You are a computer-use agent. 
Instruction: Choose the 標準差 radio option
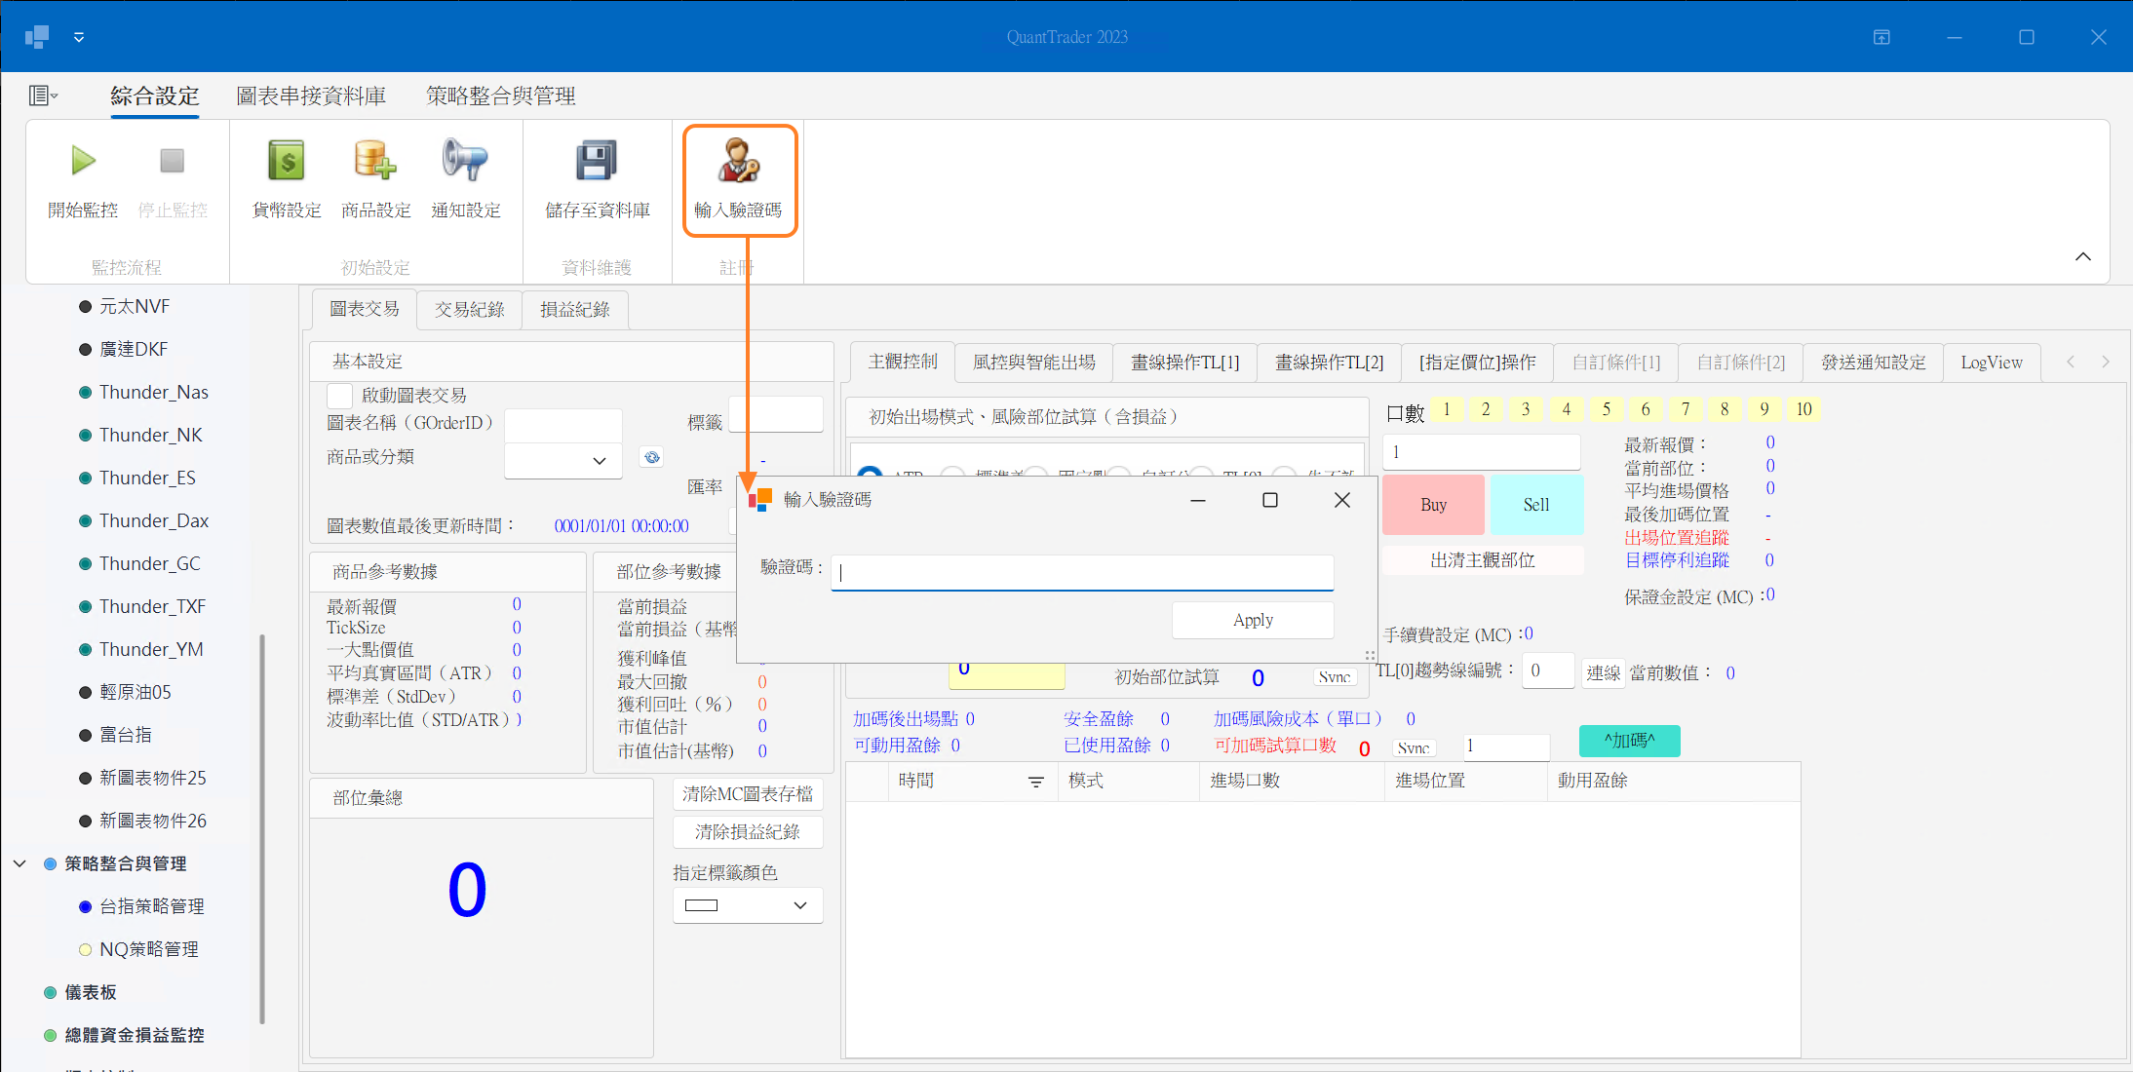[x=953, y=473]
